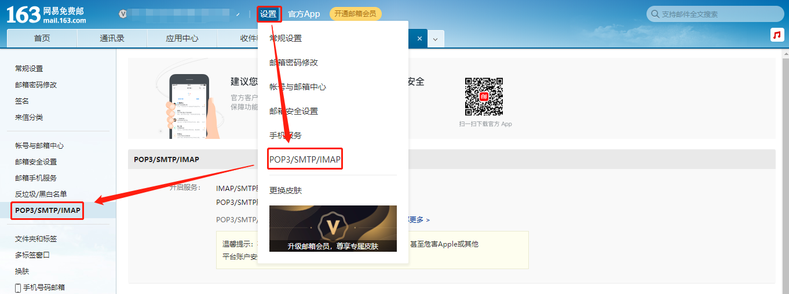This screenshot has height=294, width=789.
Task: Open 邮箱手机服务 in the sidebar
Action: click(36, 178)
